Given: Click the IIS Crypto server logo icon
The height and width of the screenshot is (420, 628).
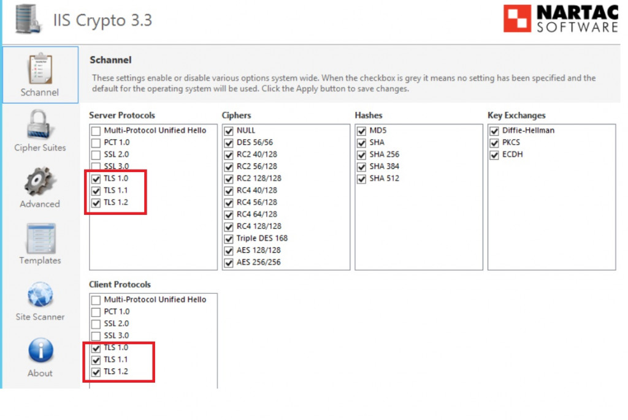Looking at the screenshot, I should tap(28, 20).
